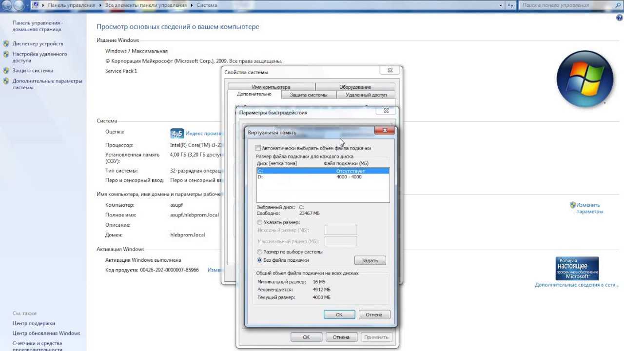Click the Исходный размер (МБ) input field
The height and width of the screenshot is (351, 624).
[341, 230]
